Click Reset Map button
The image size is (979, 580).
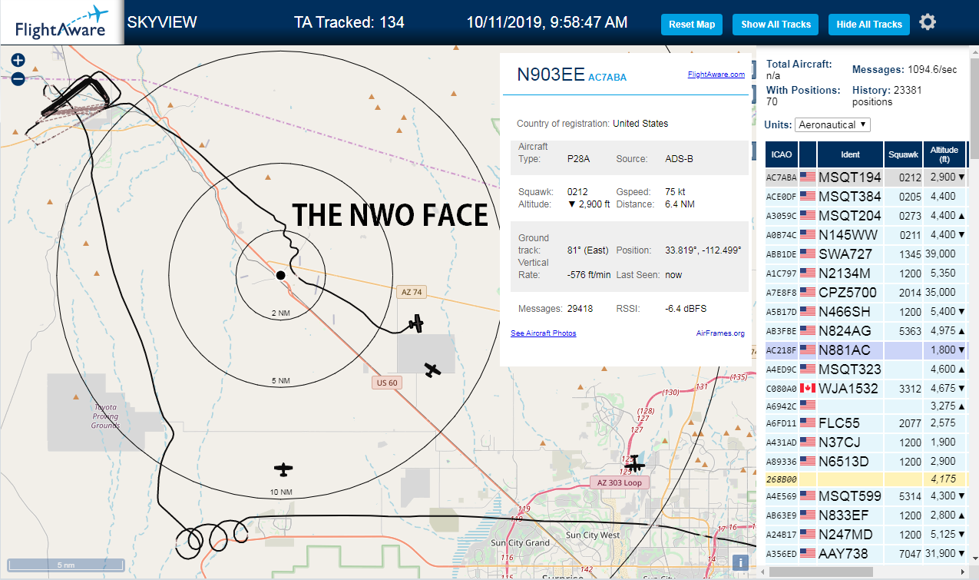point(692,25)
